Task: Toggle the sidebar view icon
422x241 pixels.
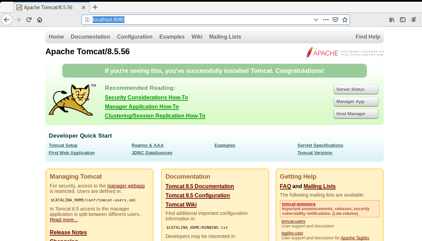Action: (x=403, y=20)
